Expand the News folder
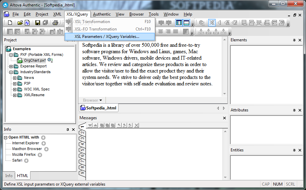 pos(15,78)
